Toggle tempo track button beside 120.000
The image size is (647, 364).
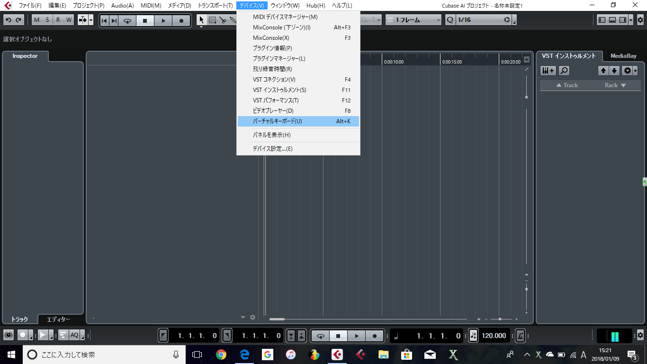click(474, 336)
